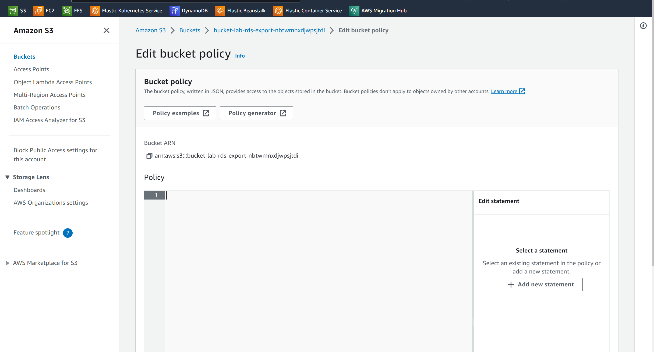This screenshot has width=654, height=352.
Task: Click the Elastic Beanstalk icon
Action: [x=220, y=11]
